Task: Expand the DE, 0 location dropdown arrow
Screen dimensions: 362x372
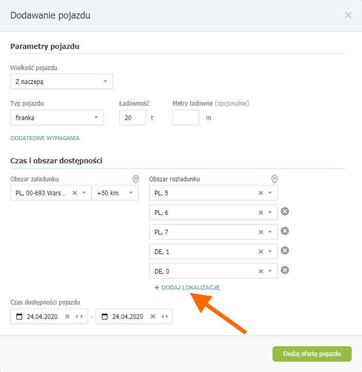Action: (270, 271)
